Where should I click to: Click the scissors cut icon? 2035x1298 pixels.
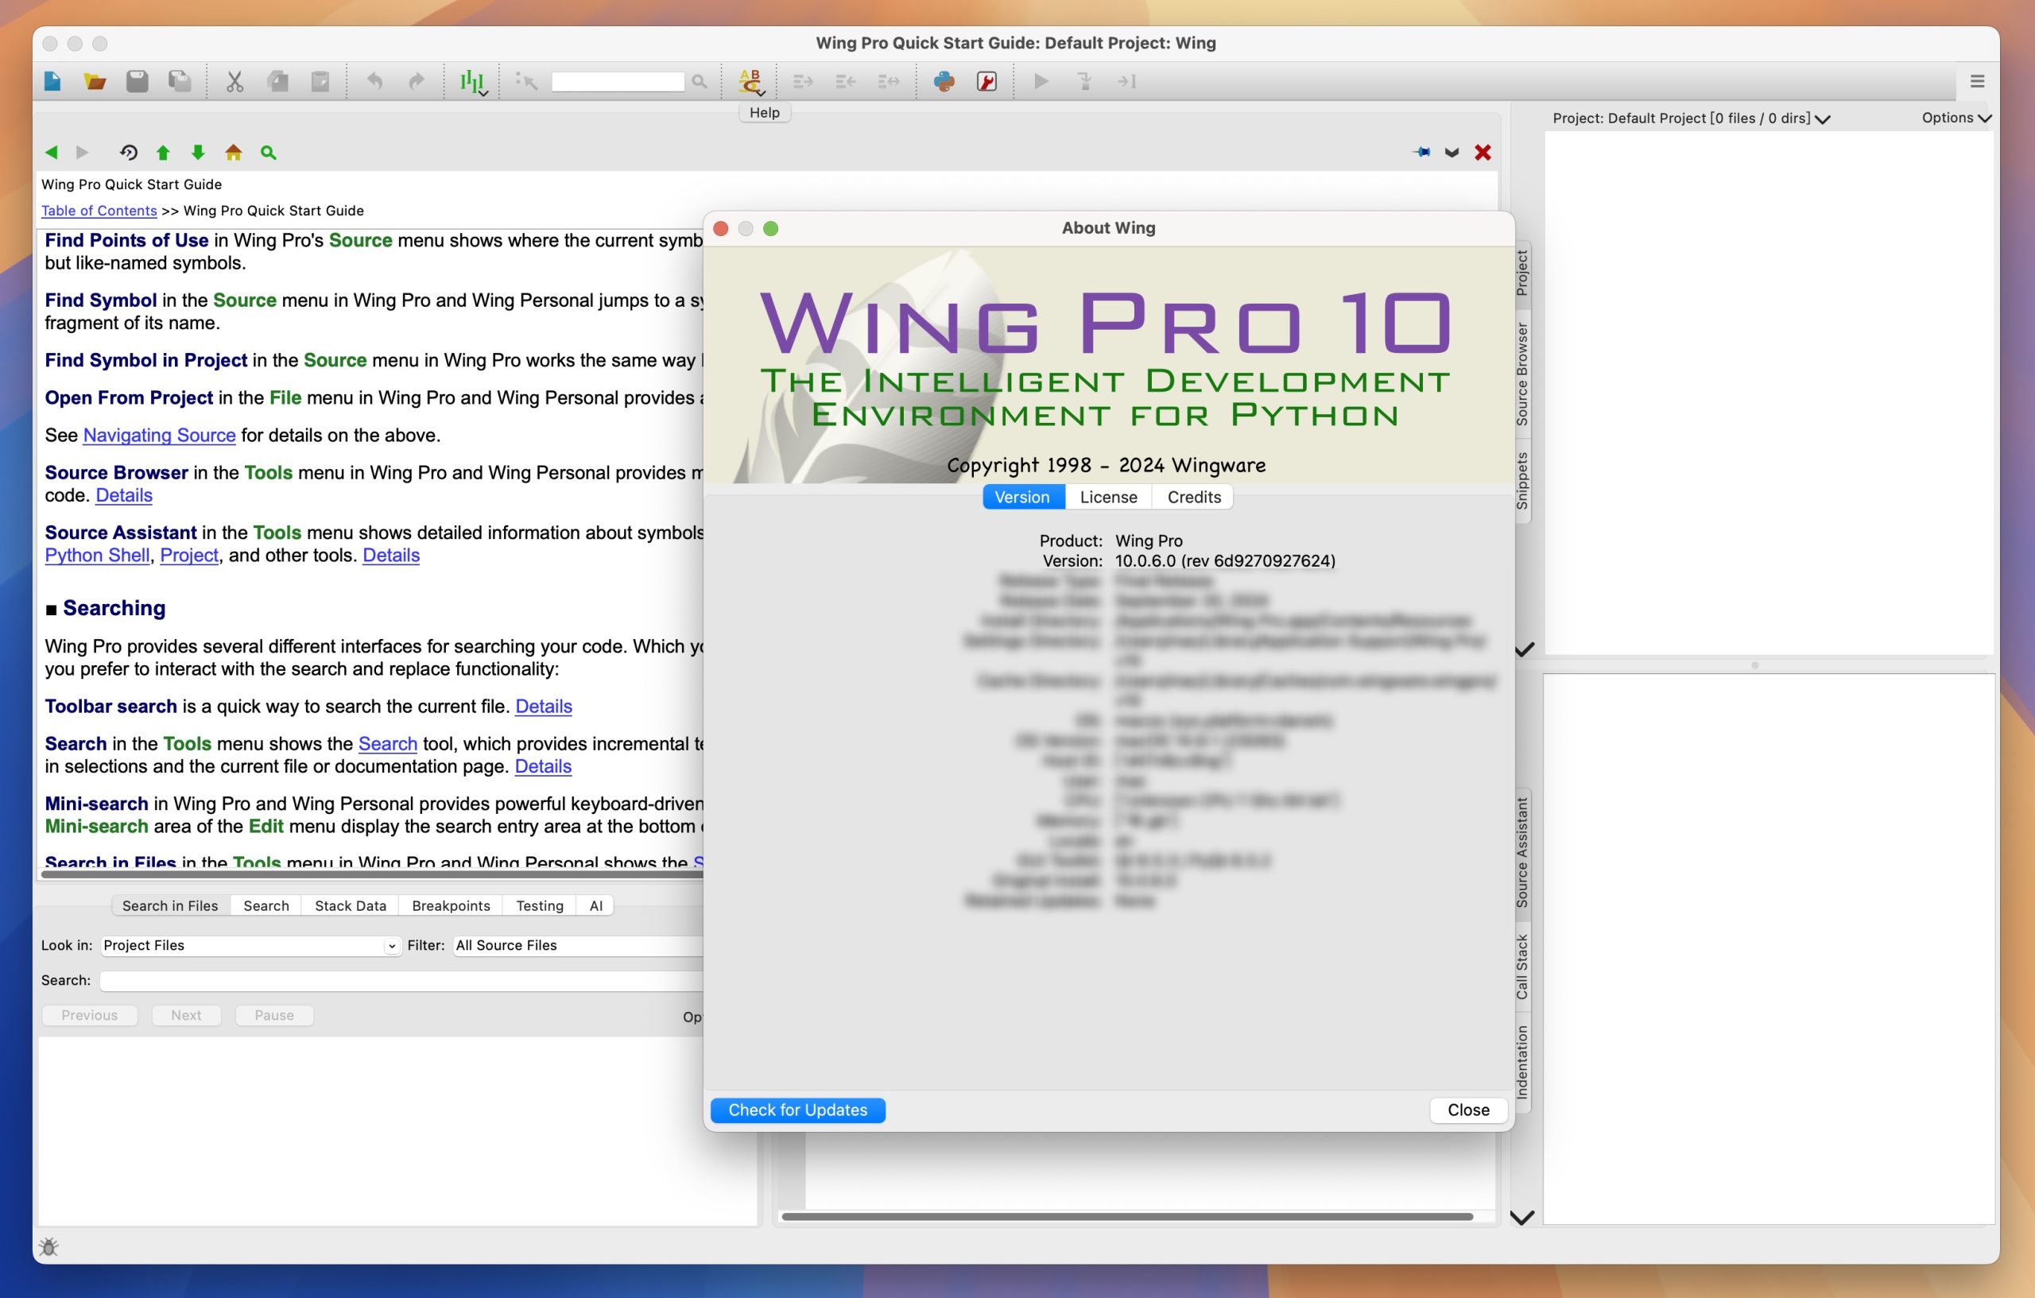[x=235, y=81]
